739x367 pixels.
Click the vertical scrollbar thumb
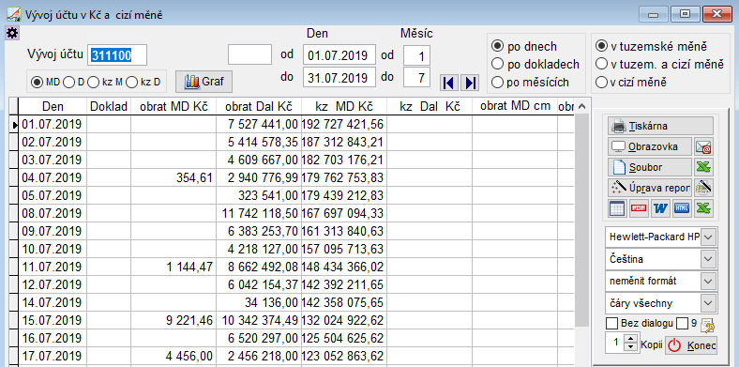tap(581, 220)
